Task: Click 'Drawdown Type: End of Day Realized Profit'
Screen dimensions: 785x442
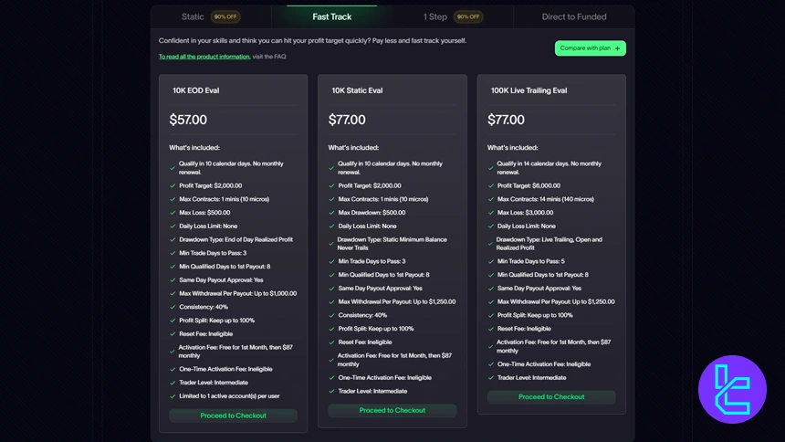Action: 235,239
